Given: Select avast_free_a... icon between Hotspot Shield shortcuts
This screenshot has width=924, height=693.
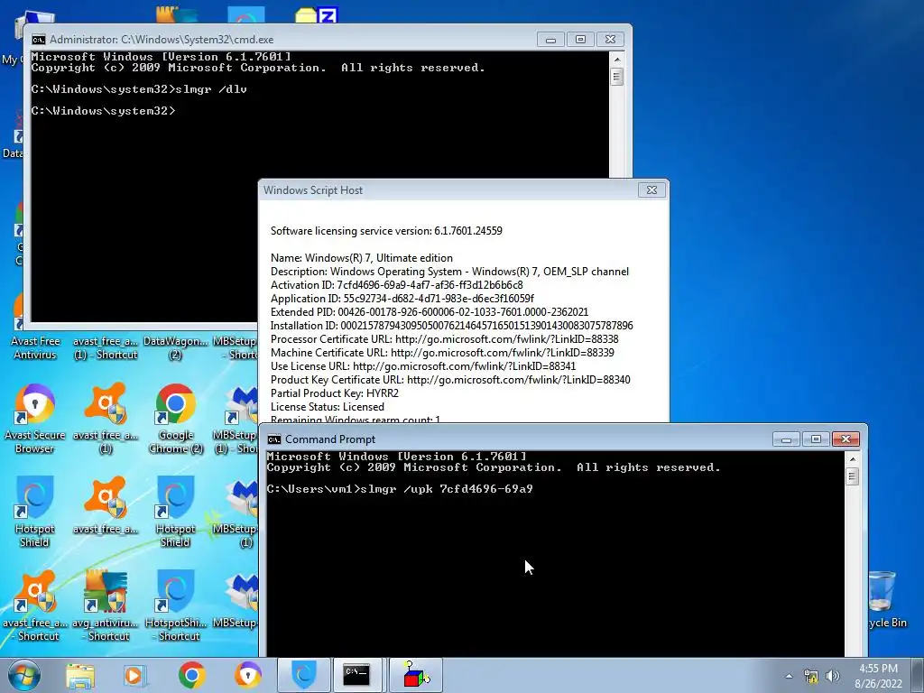Looking at the screenshot, I should pos(105,505).
